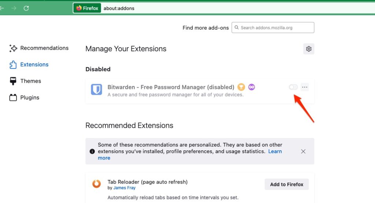Click the orange recommended trophy badge

pos(241,87)
